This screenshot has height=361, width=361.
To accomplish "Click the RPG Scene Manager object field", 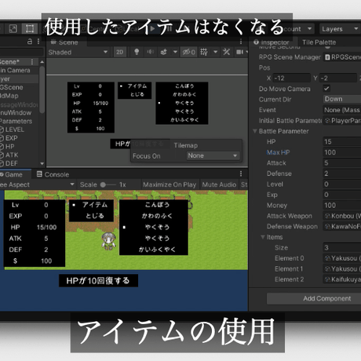I will (342, 57).
